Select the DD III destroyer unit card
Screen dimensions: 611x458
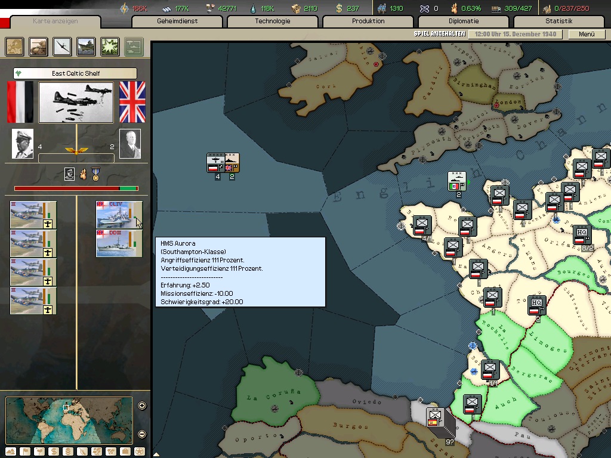click(x=119, y=243)
